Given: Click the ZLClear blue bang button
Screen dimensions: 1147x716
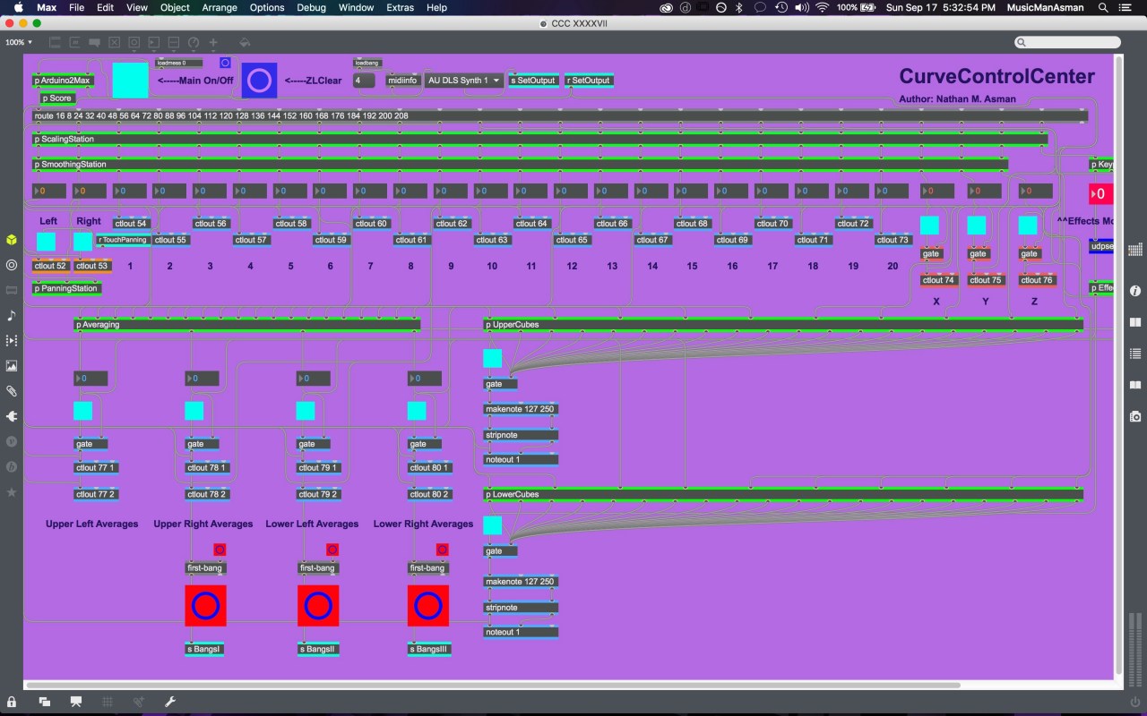Looking at the screenshot, I should tap(259, 81).
